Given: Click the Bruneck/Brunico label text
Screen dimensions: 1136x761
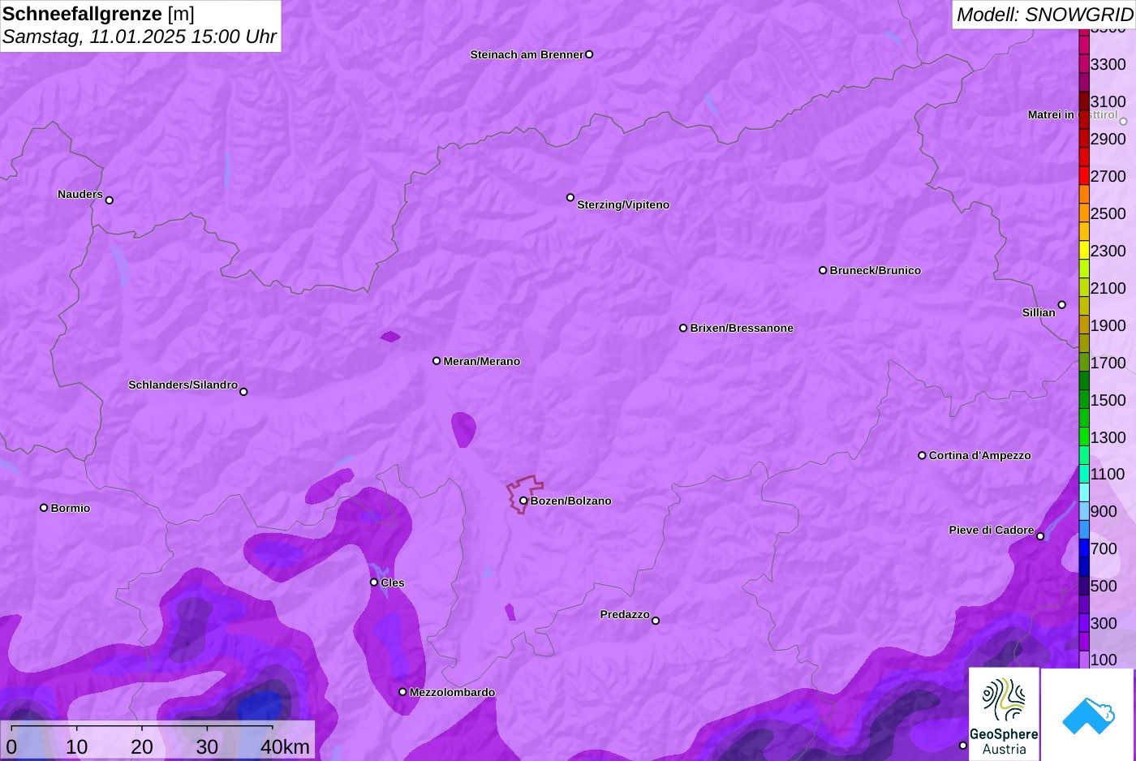Looking at the screenshot, I should click(876, 271).
